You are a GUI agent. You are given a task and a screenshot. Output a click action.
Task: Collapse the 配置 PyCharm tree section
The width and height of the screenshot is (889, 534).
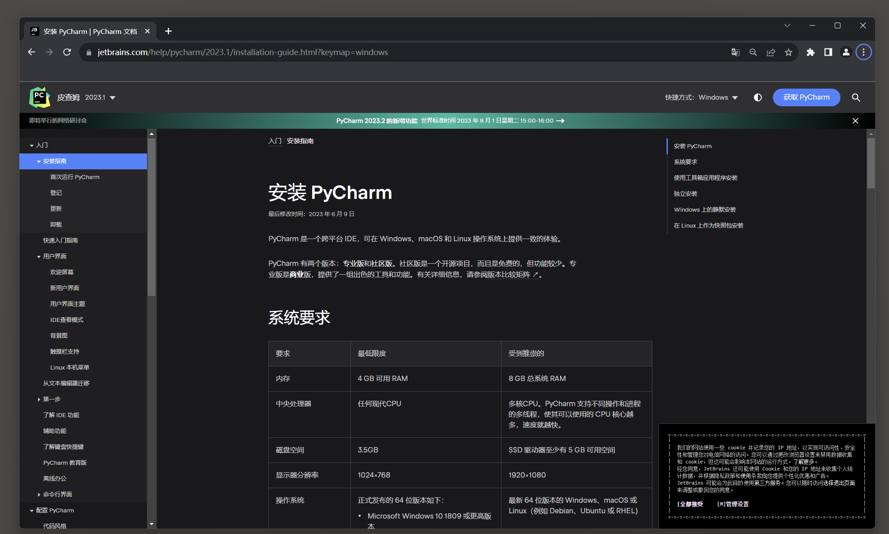click(x=32, y=511)
